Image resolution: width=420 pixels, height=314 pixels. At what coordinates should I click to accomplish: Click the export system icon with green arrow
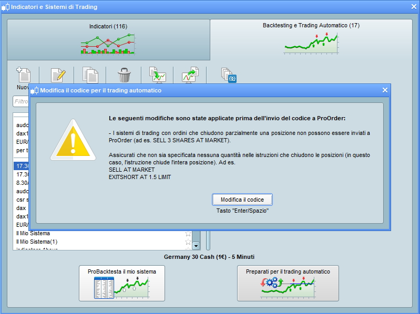click(x=190, y=75)
